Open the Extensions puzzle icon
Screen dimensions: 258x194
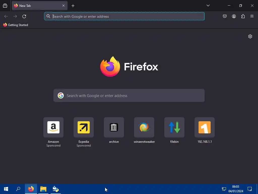243,16
